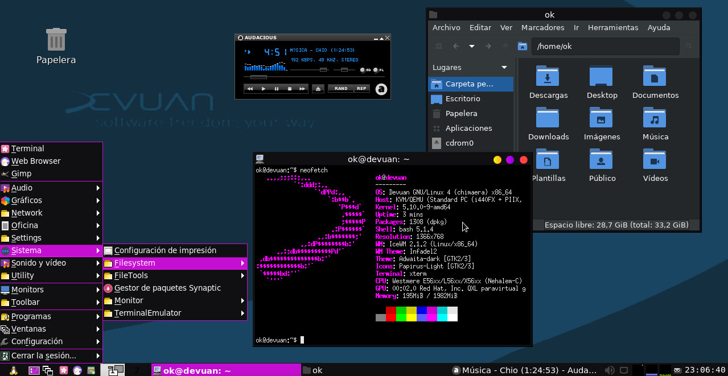Open Gestor de paquetes Synaptic

coord(175,288)
